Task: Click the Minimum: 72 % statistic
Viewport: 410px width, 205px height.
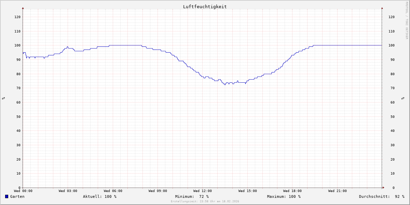Action: point(192,196)
